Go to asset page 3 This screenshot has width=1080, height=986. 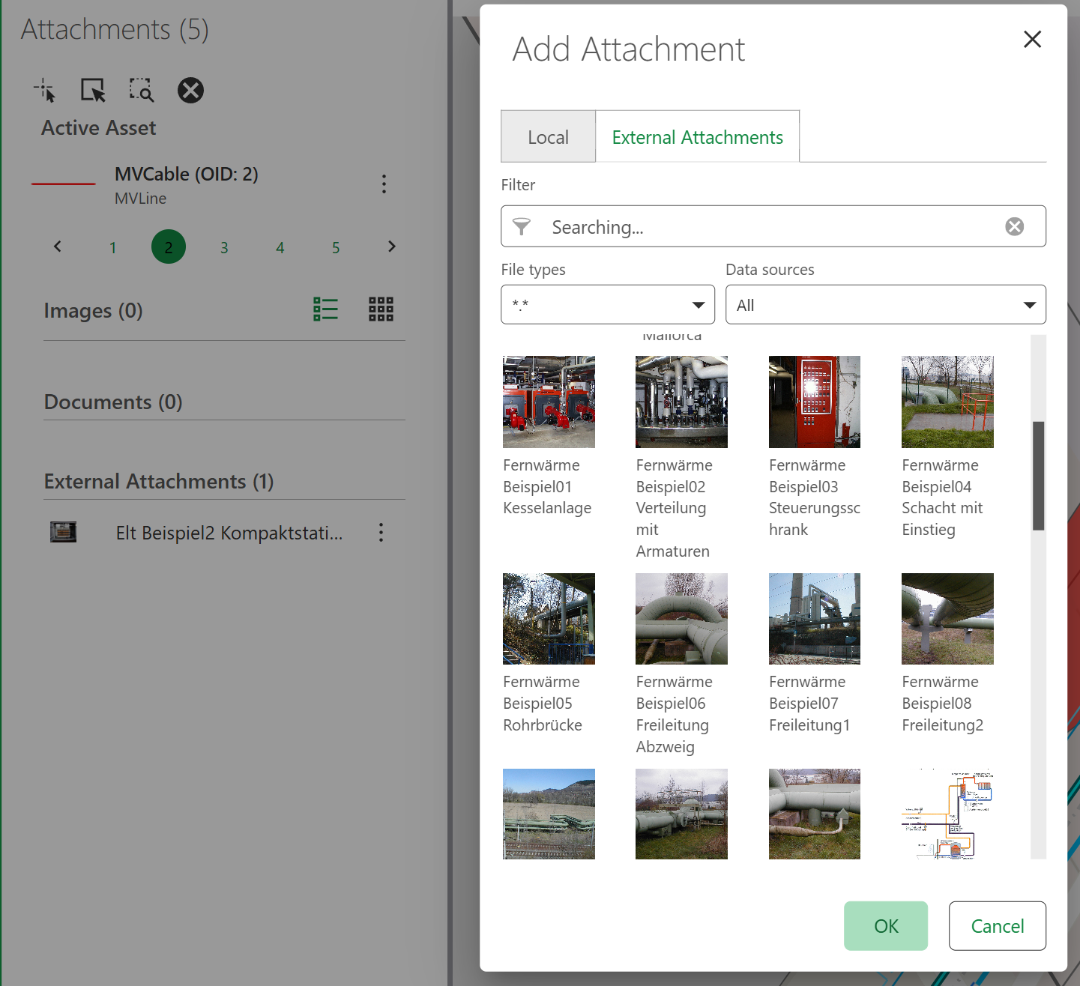point(224,247)
